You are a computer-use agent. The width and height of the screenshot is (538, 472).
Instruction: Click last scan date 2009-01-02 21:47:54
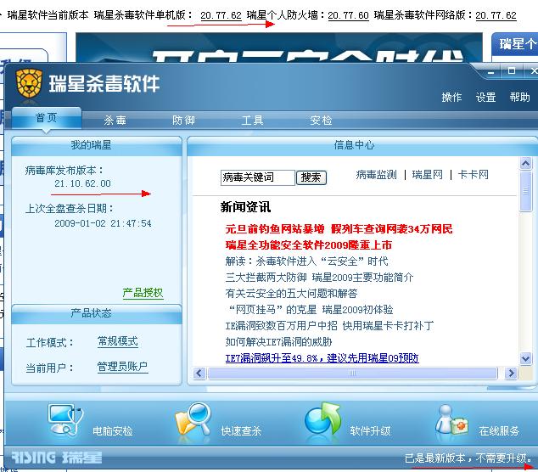coord(103,223)
